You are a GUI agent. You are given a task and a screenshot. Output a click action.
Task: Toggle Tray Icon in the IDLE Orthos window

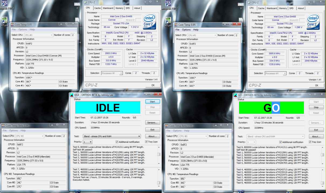click(151, 142)
